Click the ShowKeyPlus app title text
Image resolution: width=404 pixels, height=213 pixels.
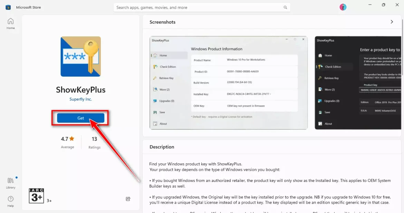pos(81,90)
